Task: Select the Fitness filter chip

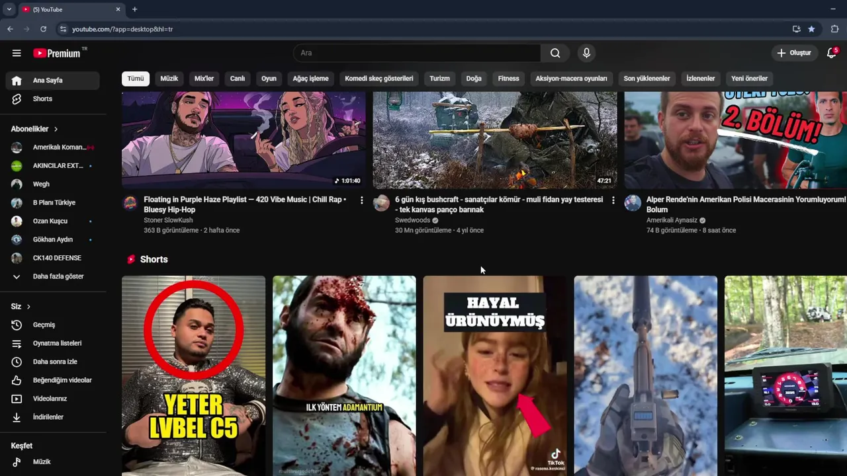Action: (x=509, y=79)
